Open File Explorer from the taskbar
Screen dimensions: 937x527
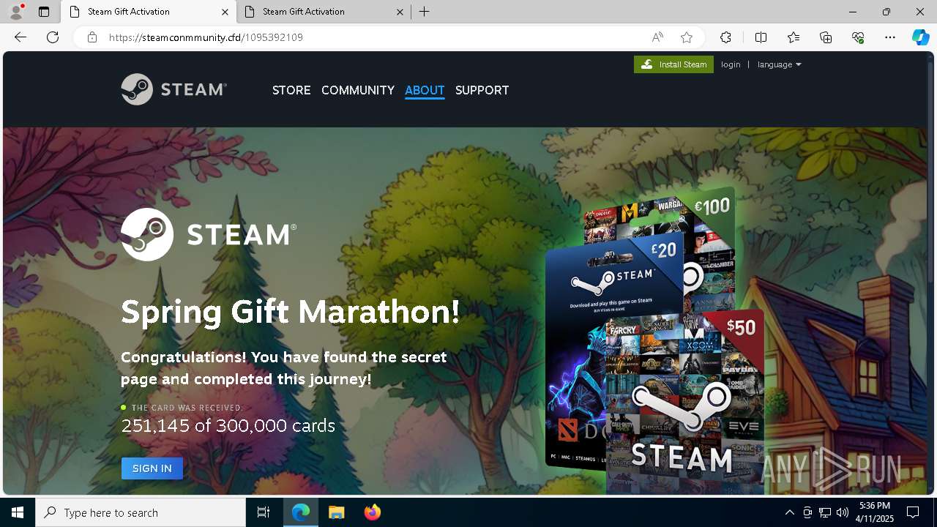coord(336,512)
